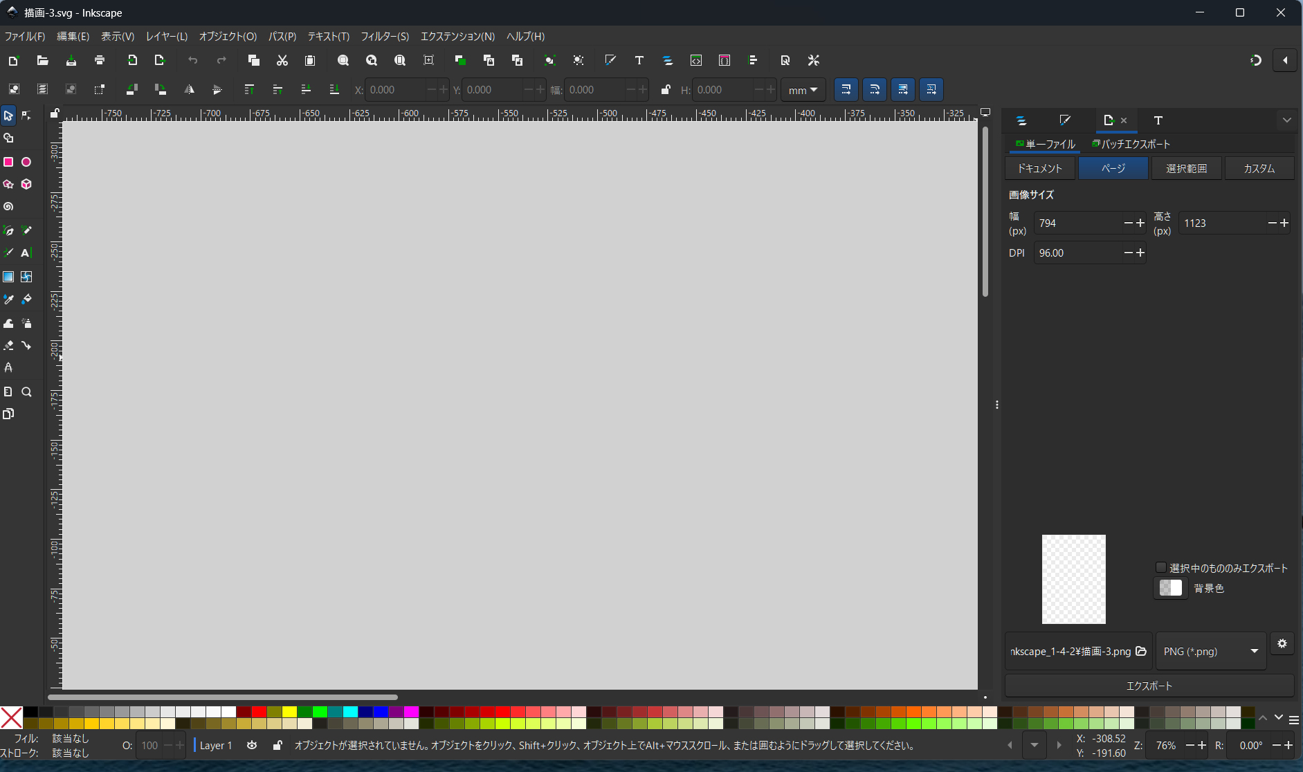Viewport: 1303px width, 772px height.
Task: Open the Filter menu (フィルター)
Action: coord(385,37)
